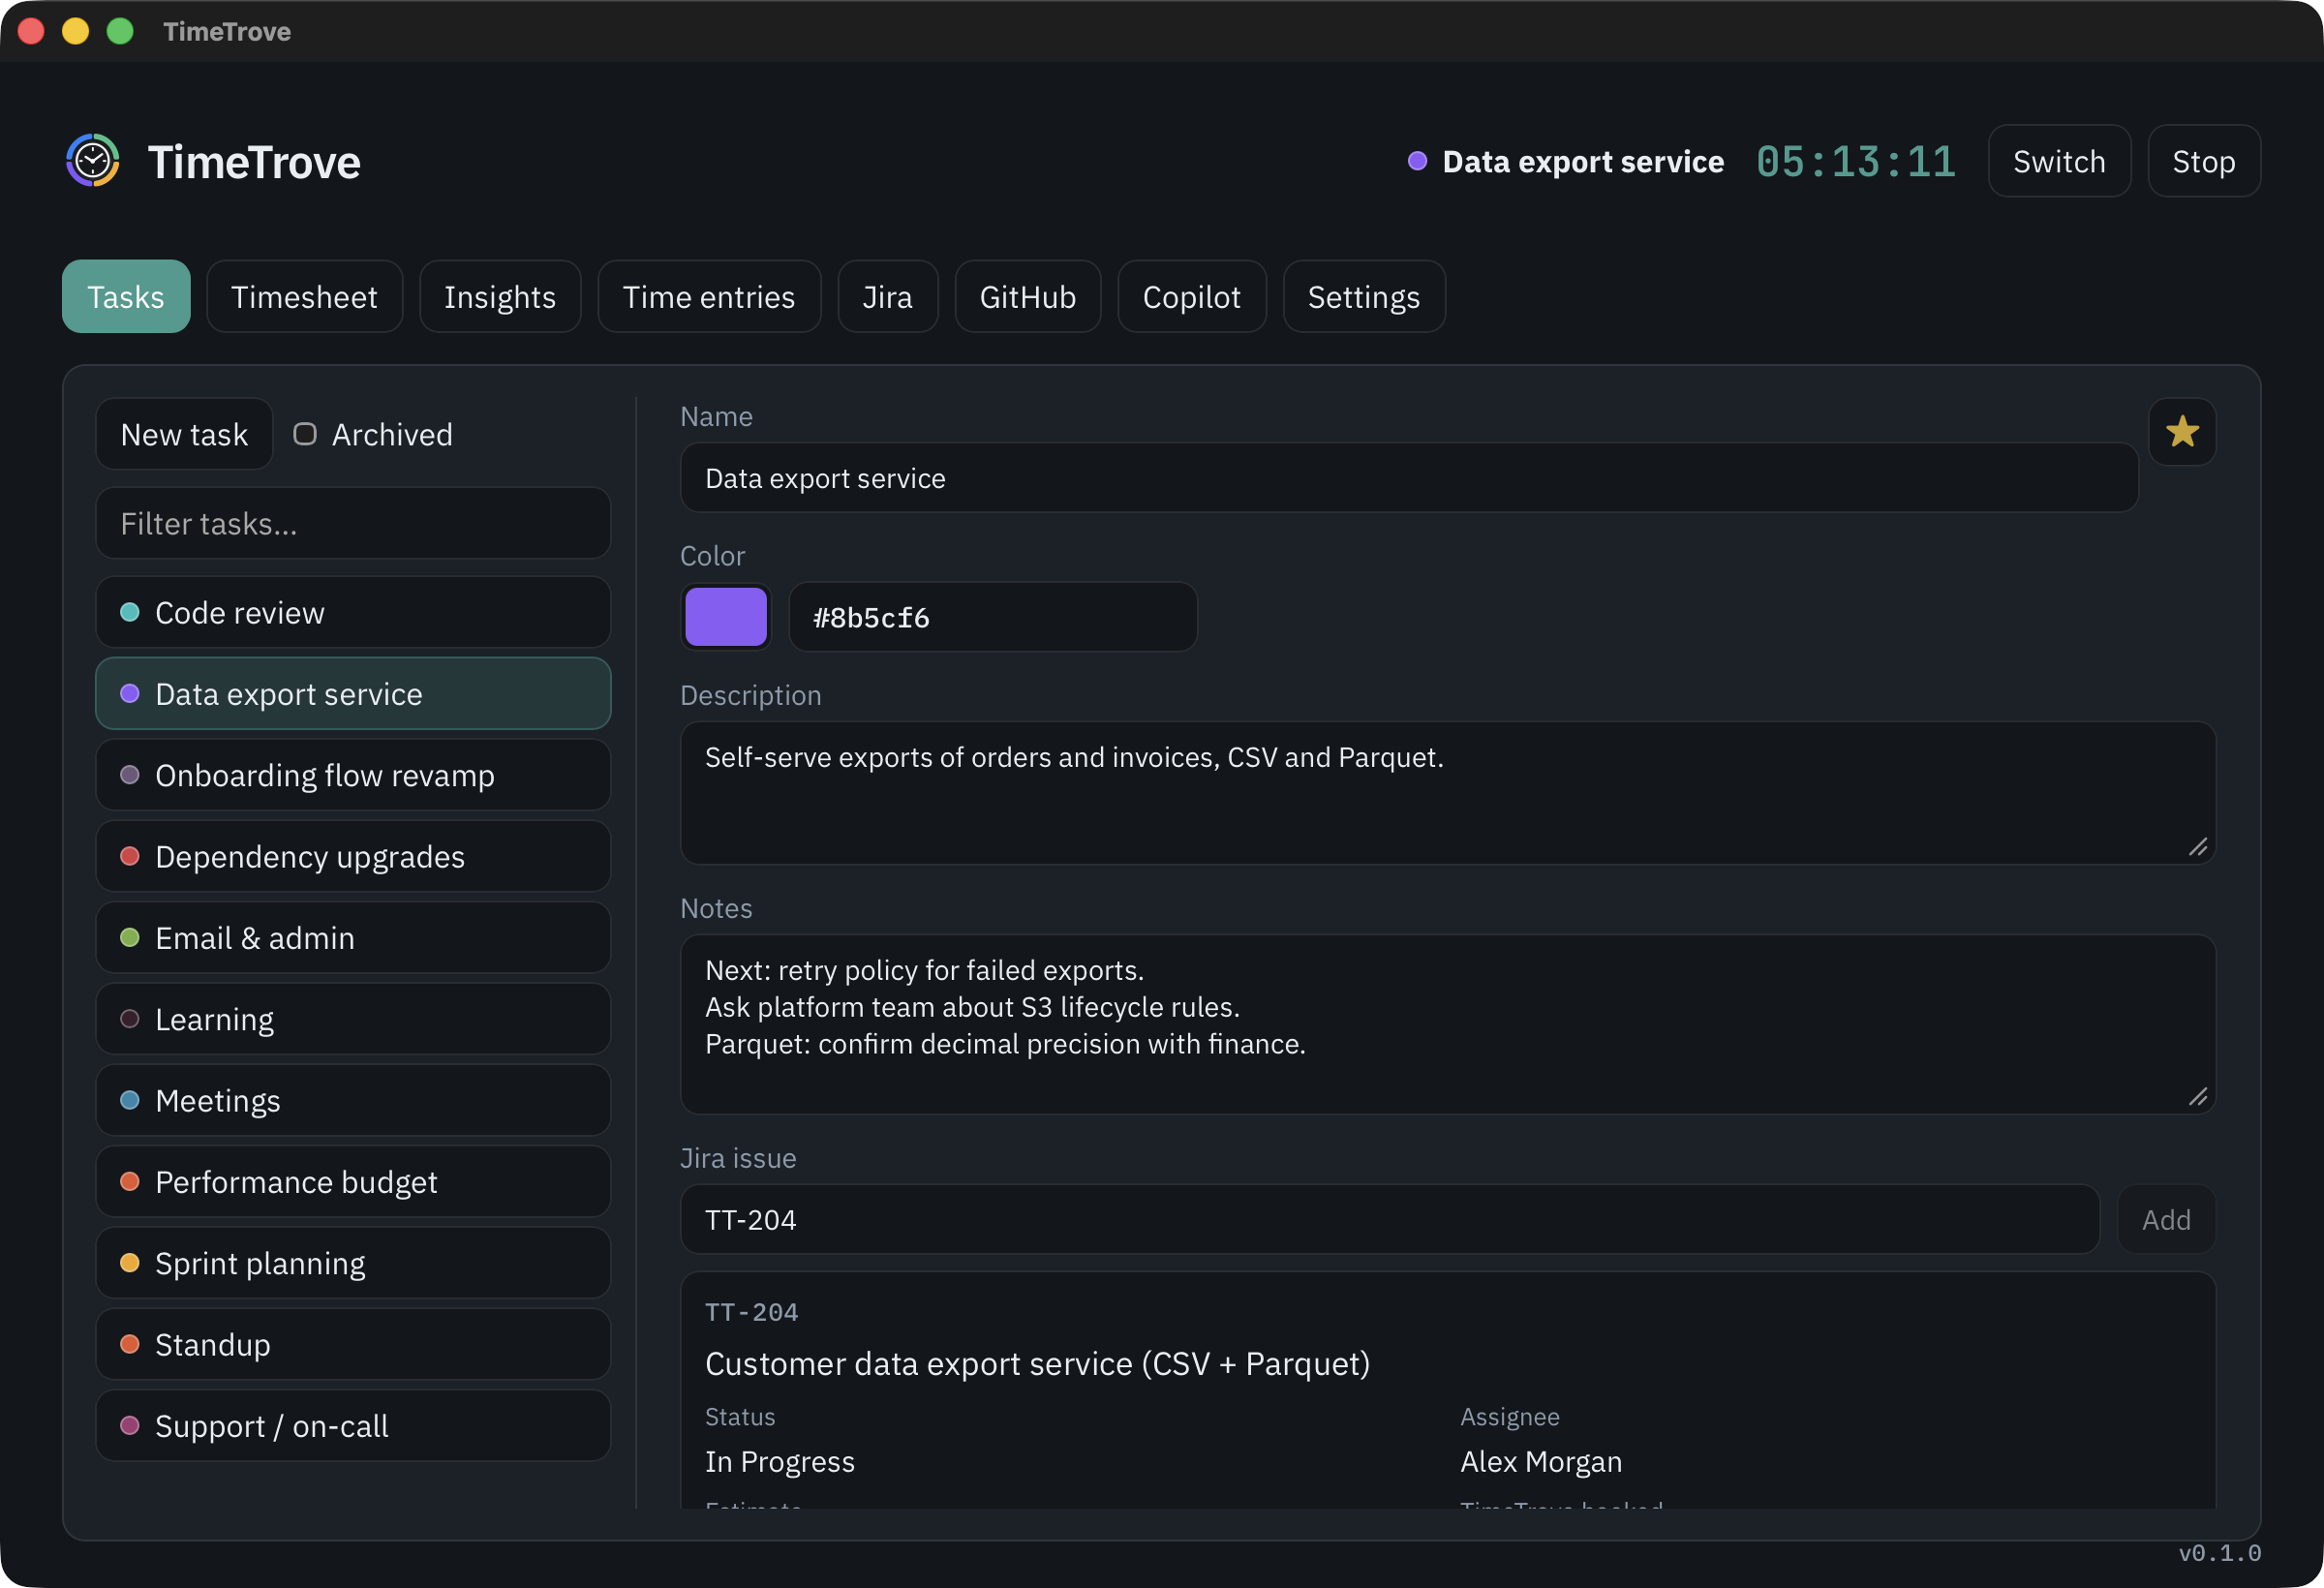Screen dimensions: 2324x1588
Task: Focus the Filter tasks search box
Action: point(353,523)
